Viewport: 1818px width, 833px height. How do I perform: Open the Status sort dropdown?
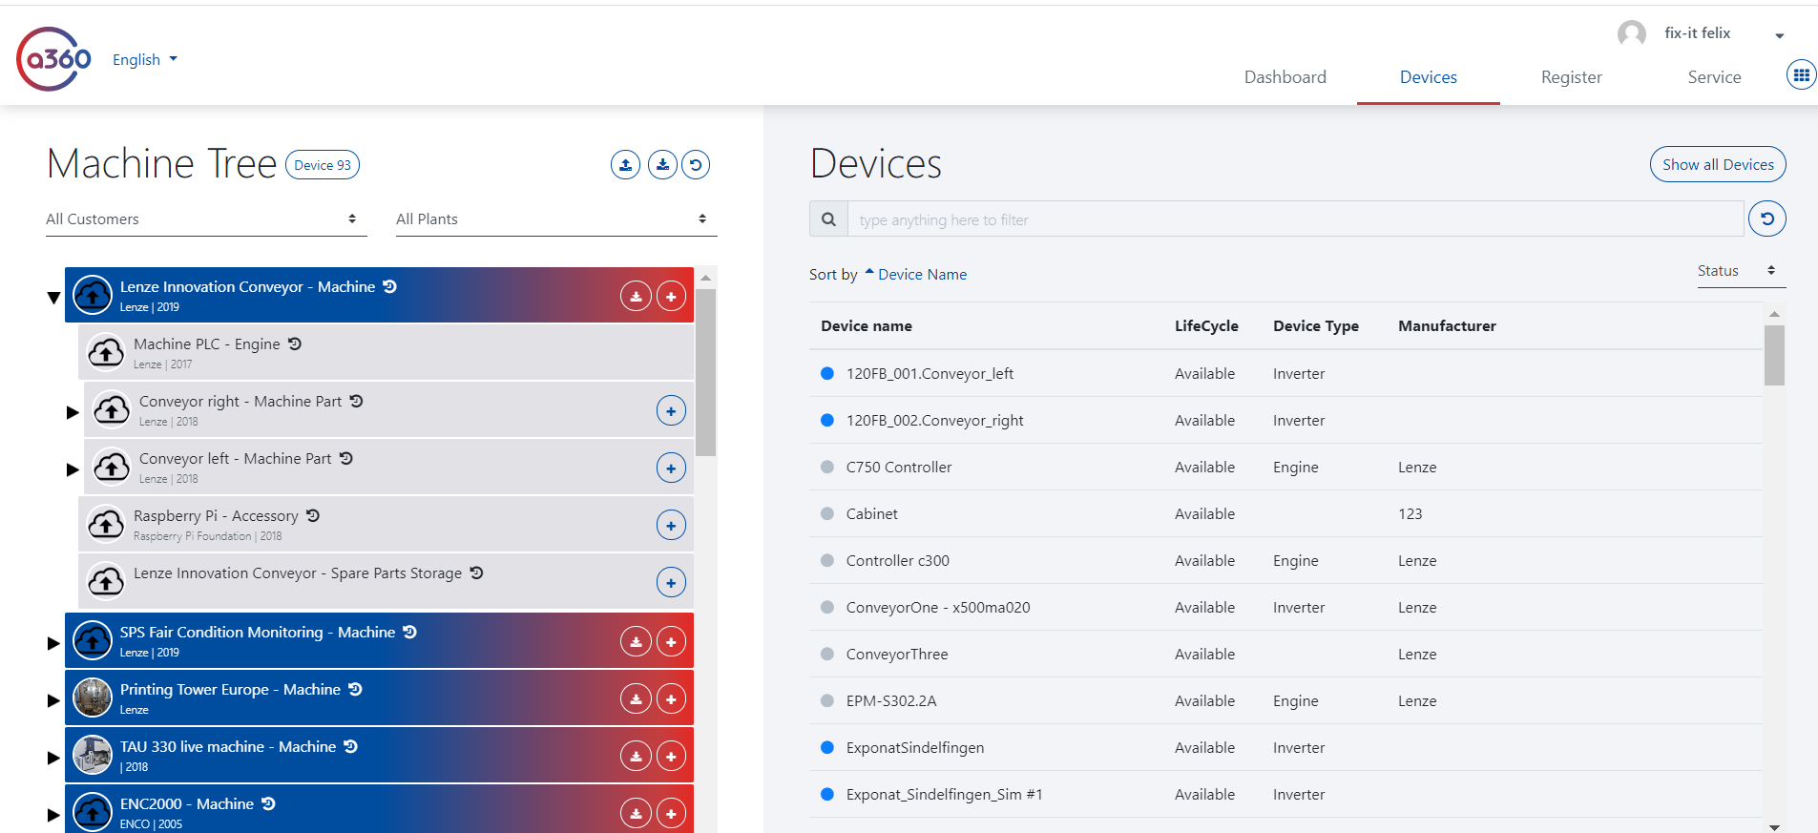click(1736, 271)
